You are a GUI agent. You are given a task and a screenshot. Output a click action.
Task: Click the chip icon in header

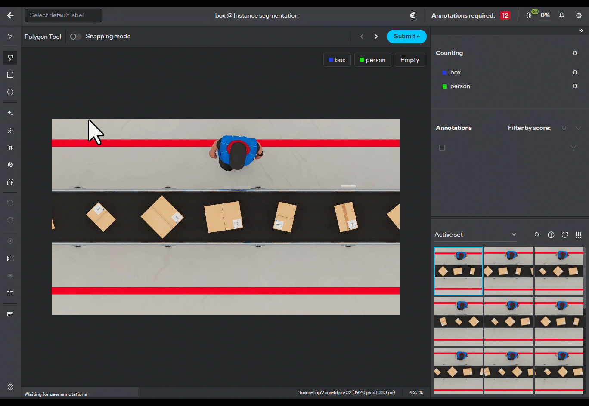click(413, 15)
